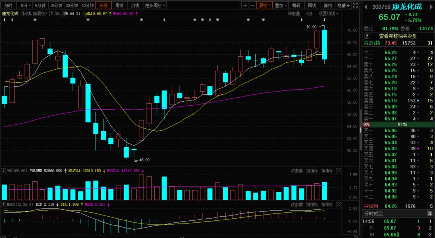Expand 更多周期 period dropdown
The height and width of the screenshot is (238, 435).
pos(155,5)
